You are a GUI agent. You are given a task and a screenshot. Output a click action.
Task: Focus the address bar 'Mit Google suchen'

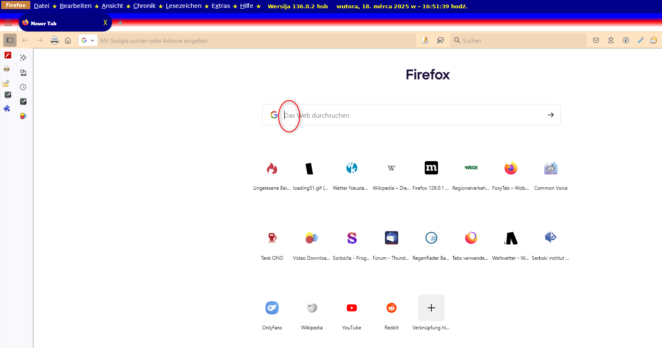tap(256, 41)
